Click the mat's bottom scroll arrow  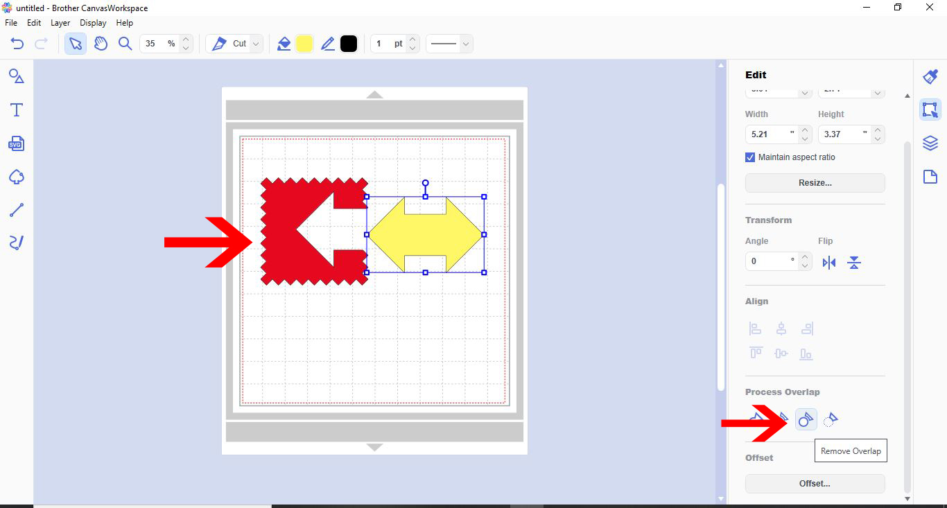374,447
